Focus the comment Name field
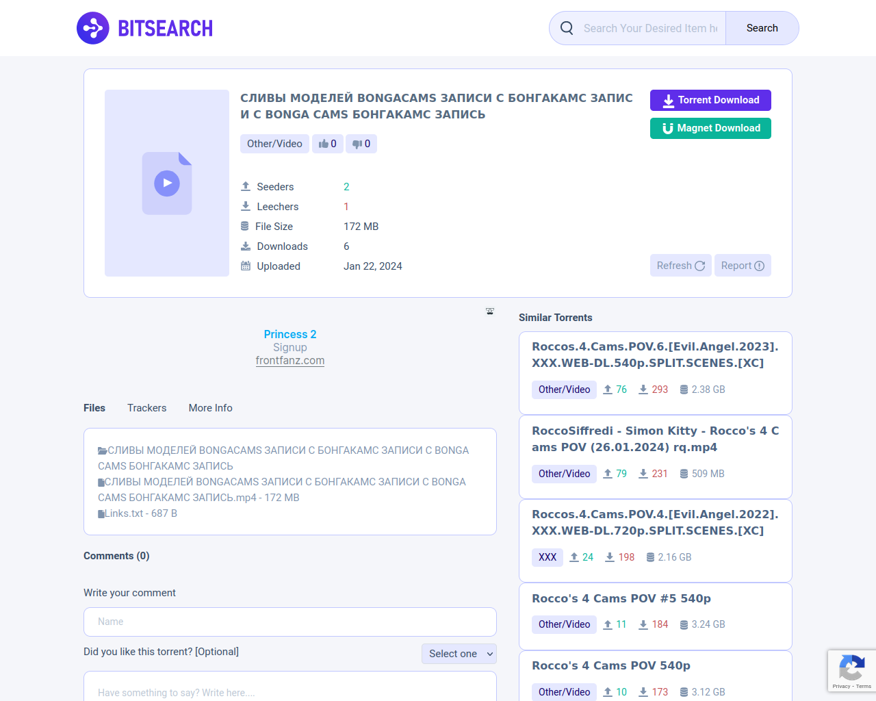The height and width of the screenshot is (701, 876). pos(290,622)
